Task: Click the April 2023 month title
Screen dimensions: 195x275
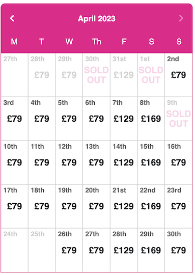Action: [x=97, y=19]
